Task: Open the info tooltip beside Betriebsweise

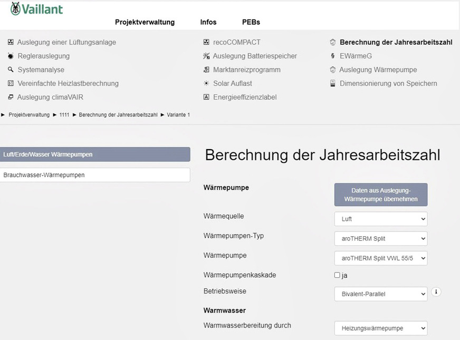Action: pyautogui.click(x=436, y=292)
